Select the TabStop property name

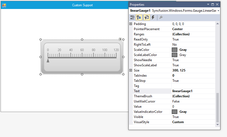140,81
